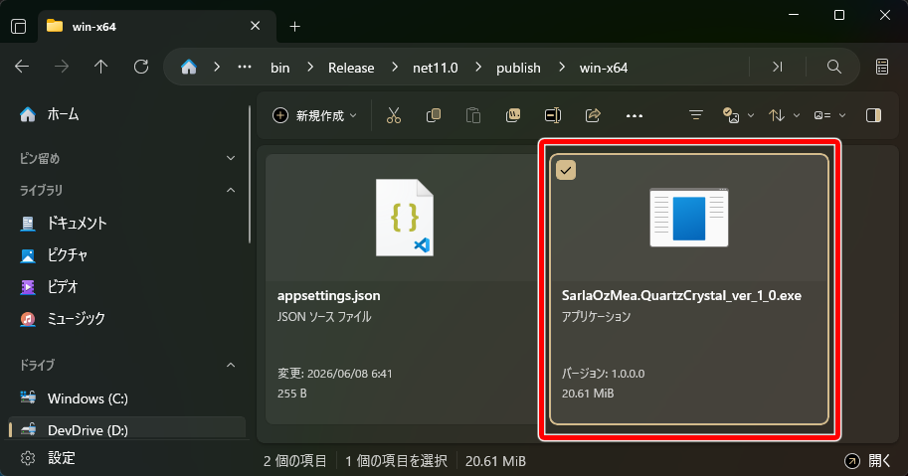Navigate to net11.0 breadcrumb
Viewport: 908px width, 476px height.
click(x=435, y=68)
